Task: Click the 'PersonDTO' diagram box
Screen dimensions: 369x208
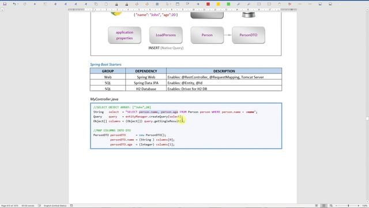Action: click(248, 35)
